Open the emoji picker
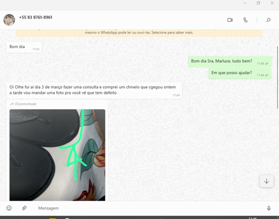 (x=9, y=208)
